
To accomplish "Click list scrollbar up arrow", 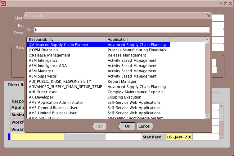I will click(207, 39).
